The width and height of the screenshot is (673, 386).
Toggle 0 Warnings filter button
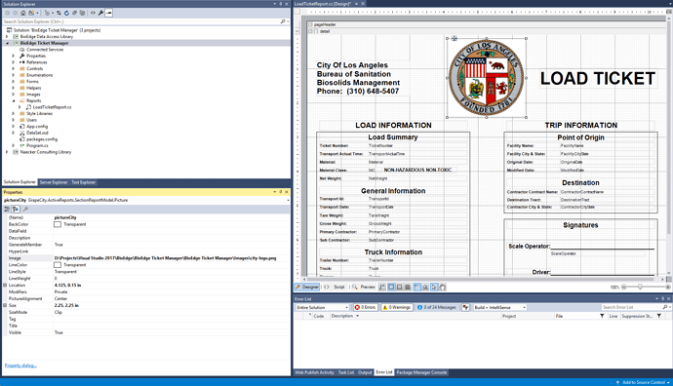coord(396,307)
